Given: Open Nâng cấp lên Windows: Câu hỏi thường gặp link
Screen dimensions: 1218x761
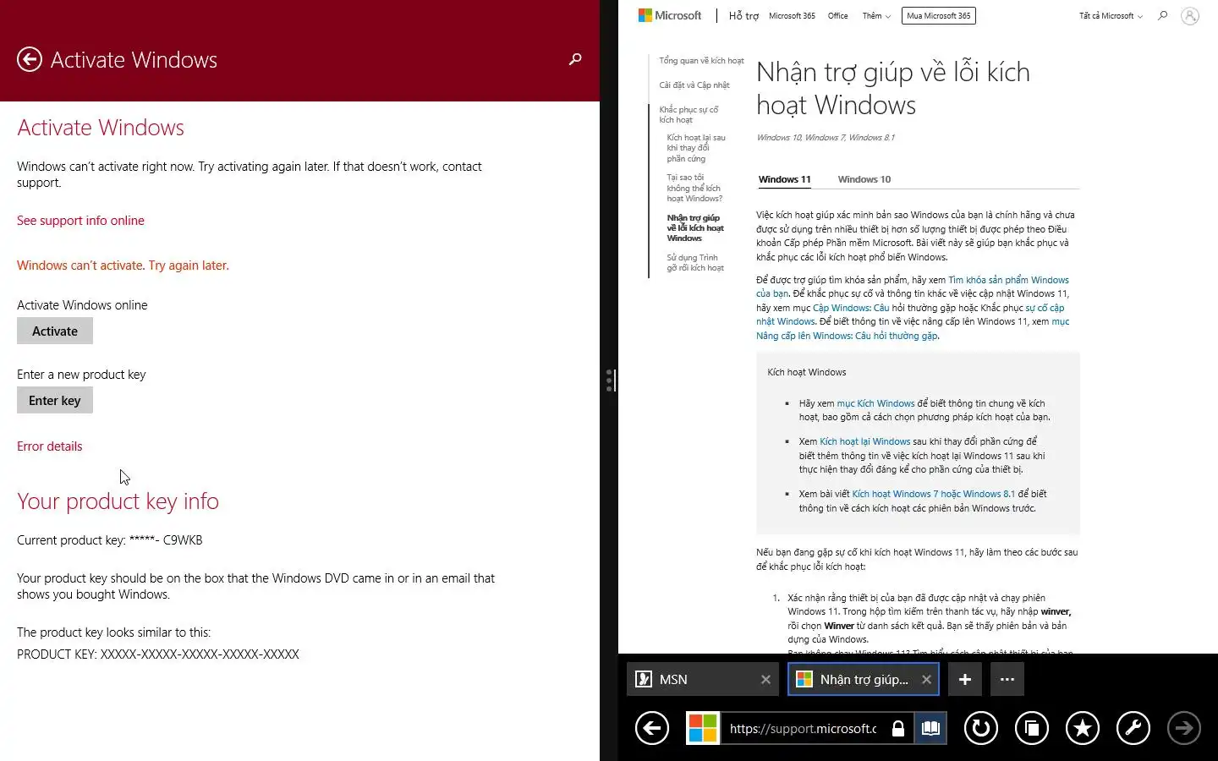Looking at the screenshot, I should click(847, 336).
